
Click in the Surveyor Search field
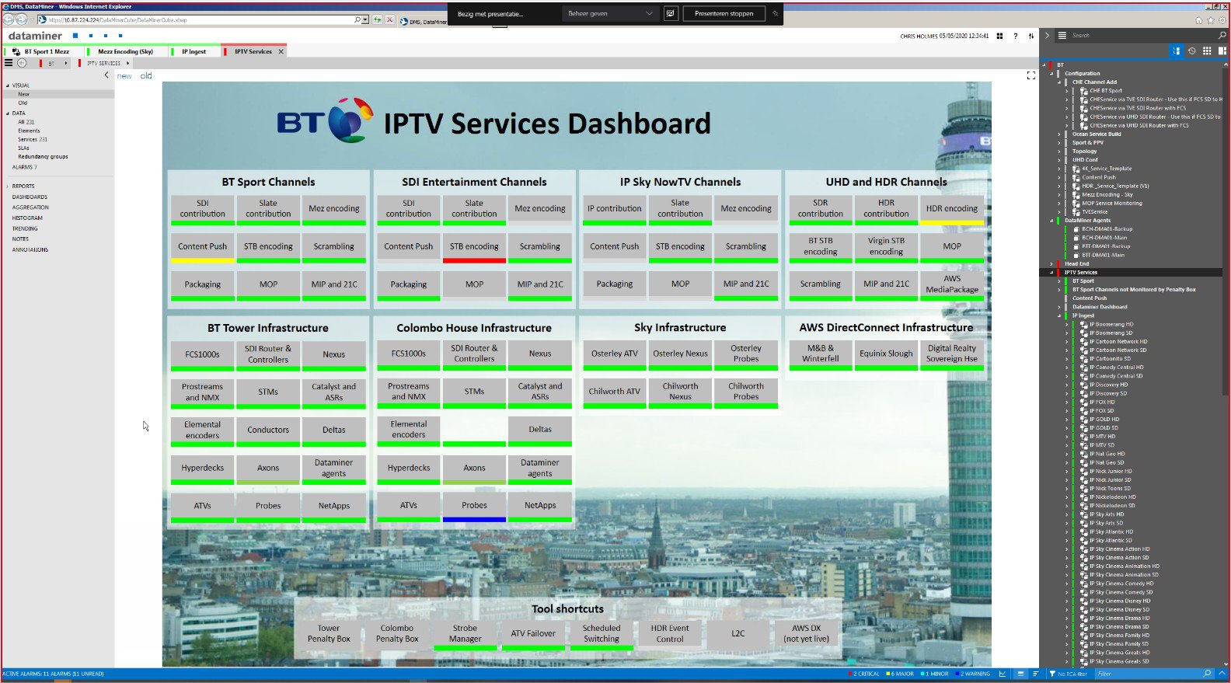coord(1142,35)
